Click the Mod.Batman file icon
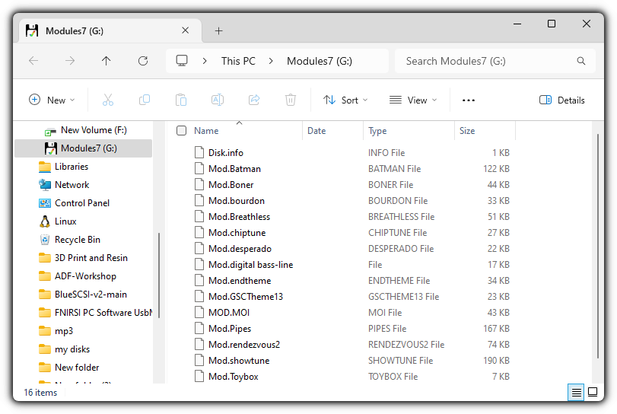 point(199,169)
